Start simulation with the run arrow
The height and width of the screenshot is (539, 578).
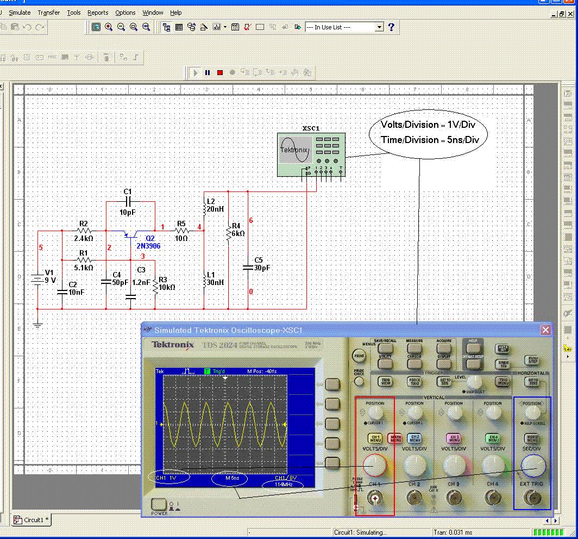196,73
